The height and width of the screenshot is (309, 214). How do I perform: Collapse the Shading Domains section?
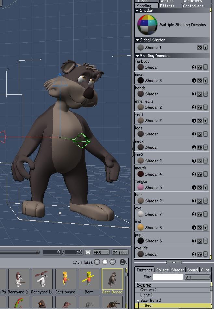click(137, 56)
